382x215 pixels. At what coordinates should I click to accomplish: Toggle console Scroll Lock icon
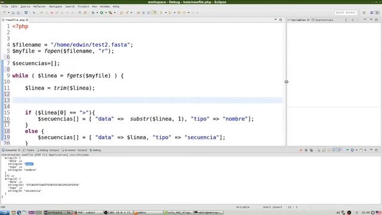tap(324, 150)
